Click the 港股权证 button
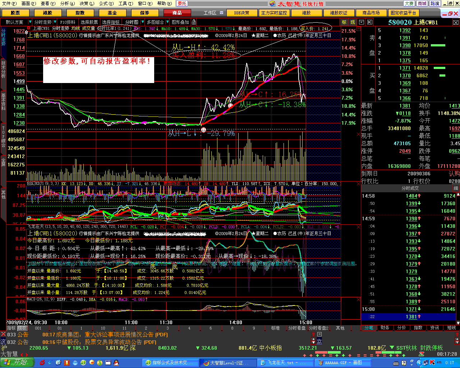 pos(339,13)
